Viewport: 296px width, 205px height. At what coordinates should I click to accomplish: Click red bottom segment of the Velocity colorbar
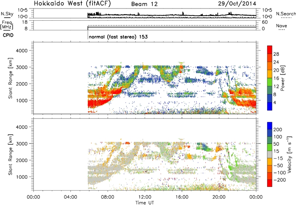point(270,183)
